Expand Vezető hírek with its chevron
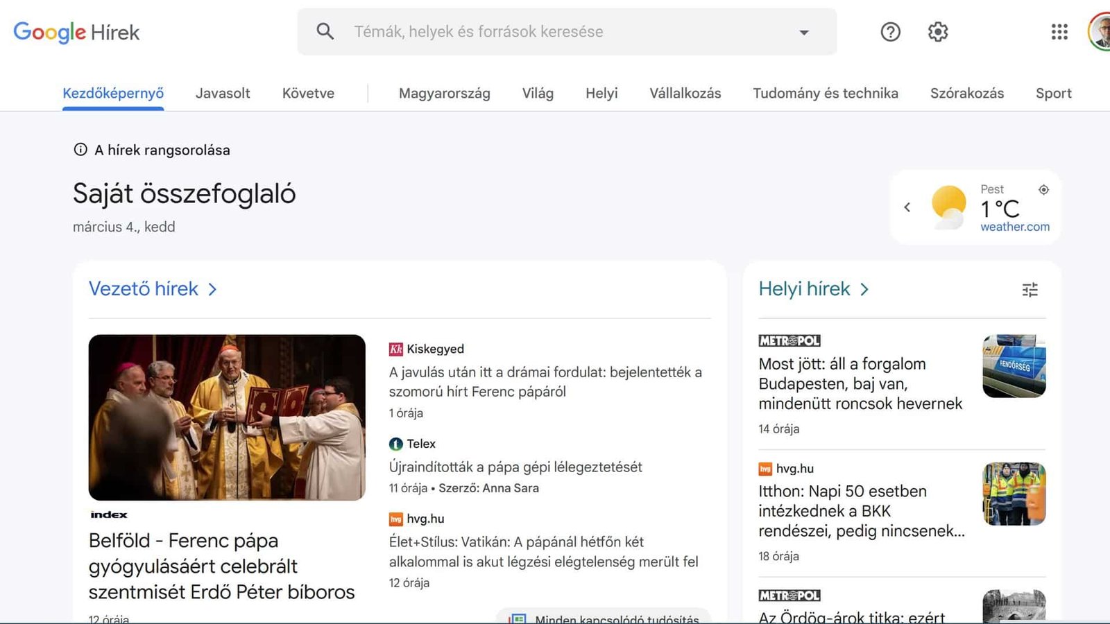1110x624 pixels. (212, 289)
